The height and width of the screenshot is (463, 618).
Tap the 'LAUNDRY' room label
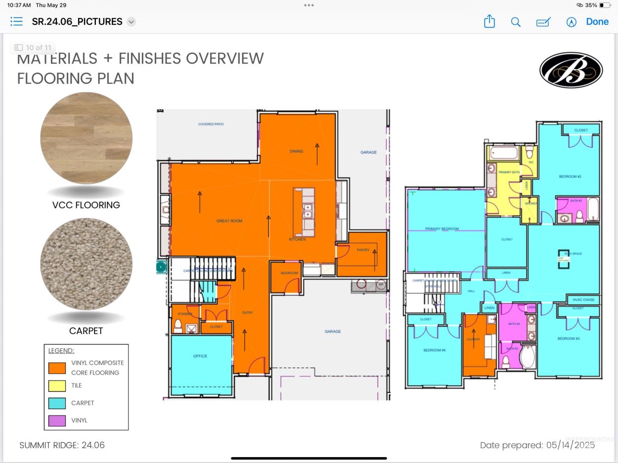pos(474,339)
